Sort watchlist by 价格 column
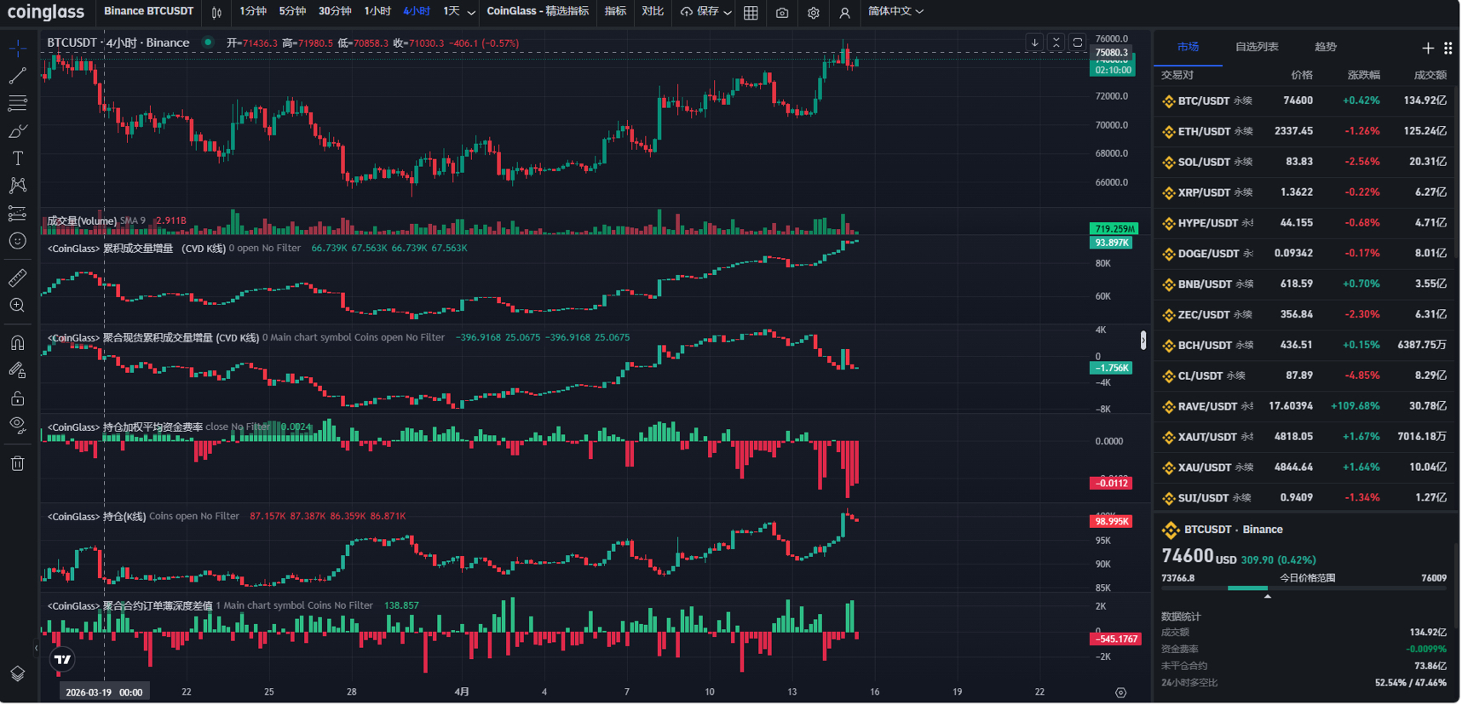Screen dimensions: 1462x705 pyautogui.click(x=1302, y=75)
